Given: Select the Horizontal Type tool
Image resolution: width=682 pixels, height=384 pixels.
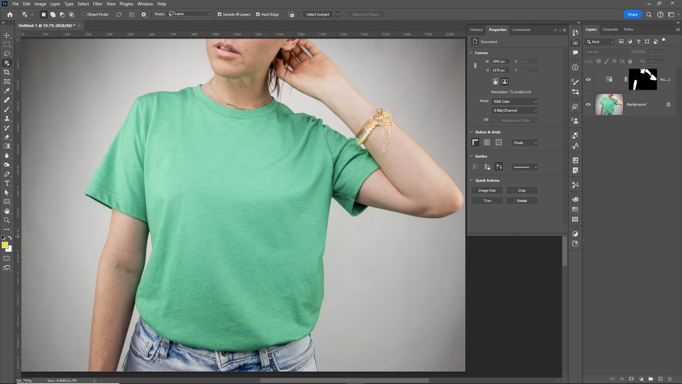Looking at the screenshot, I should [x=7, y=183].
